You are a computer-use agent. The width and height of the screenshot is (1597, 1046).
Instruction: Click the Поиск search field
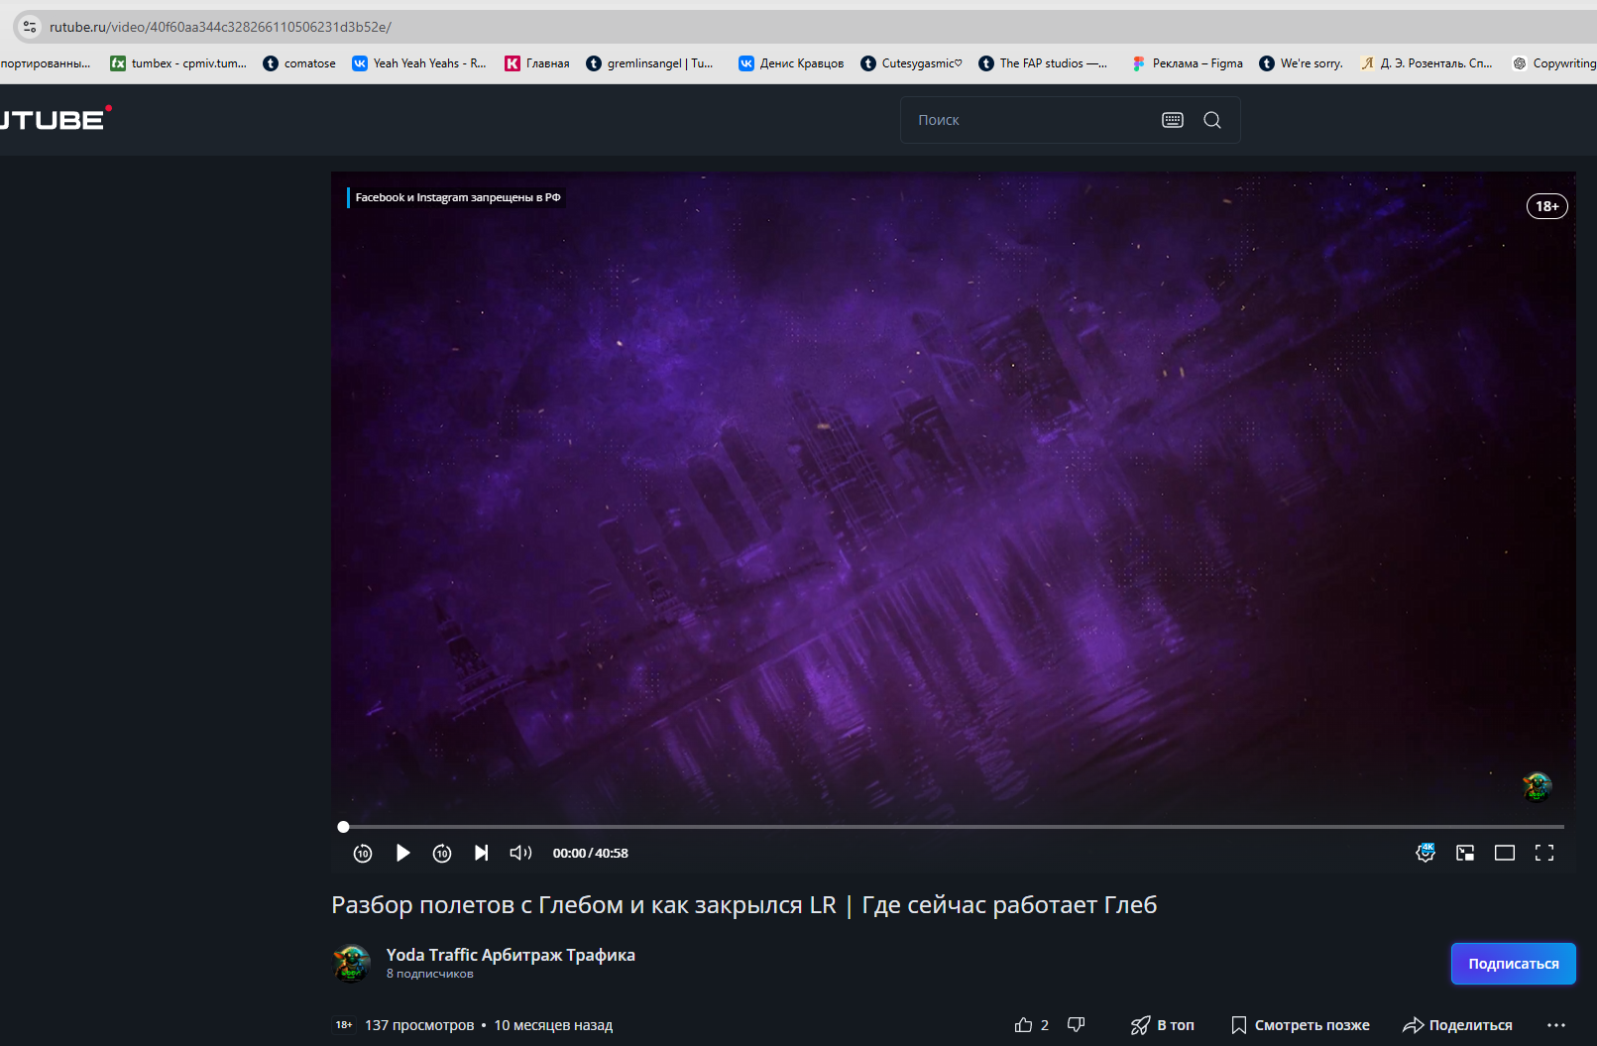tap(1031, 120)
